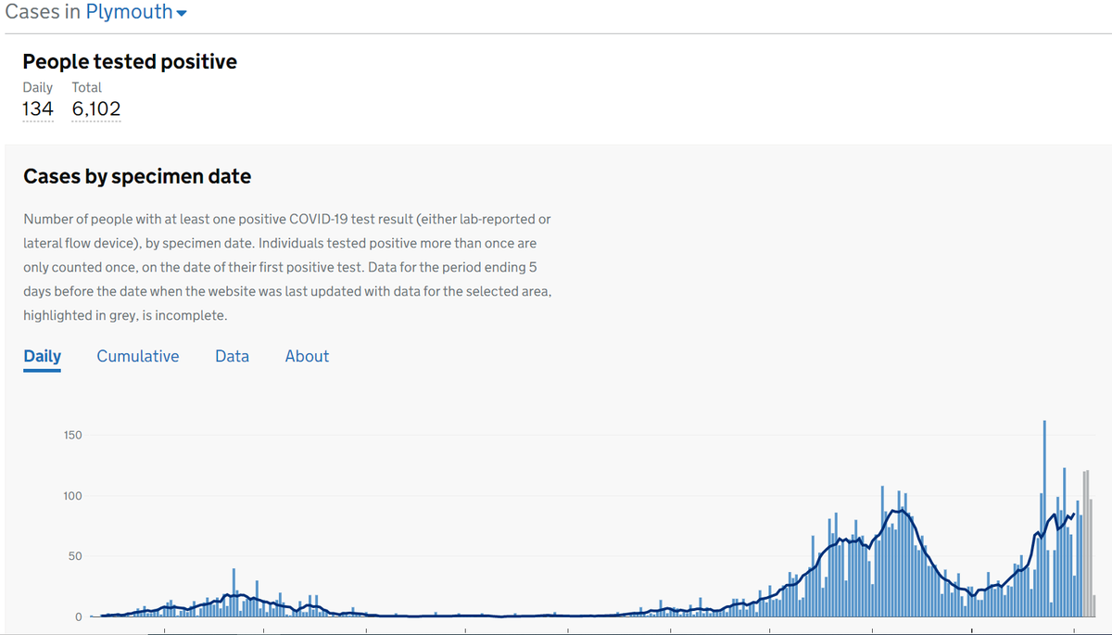The height and width of the screenshot is (635, 1112).
Task: Click the tallest bar in the chart
Action: [x=1044, y=518]
